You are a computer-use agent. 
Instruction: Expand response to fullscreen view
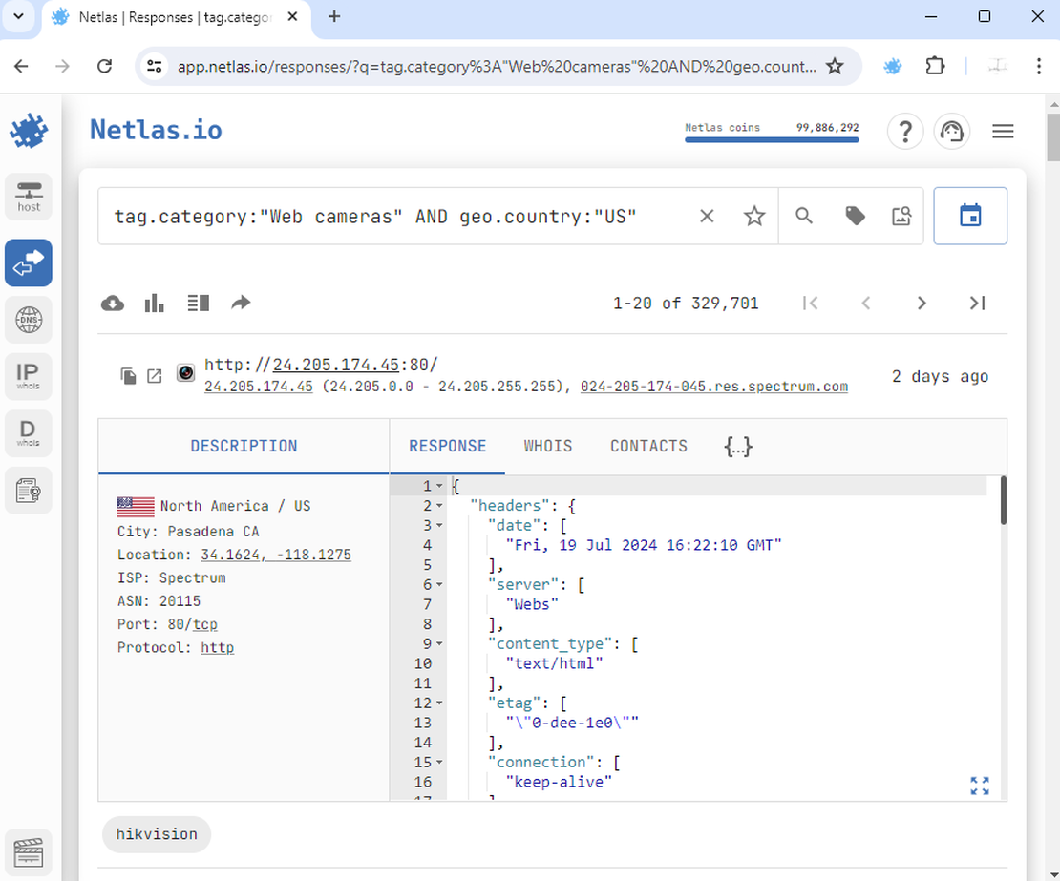tap(980, 786)
